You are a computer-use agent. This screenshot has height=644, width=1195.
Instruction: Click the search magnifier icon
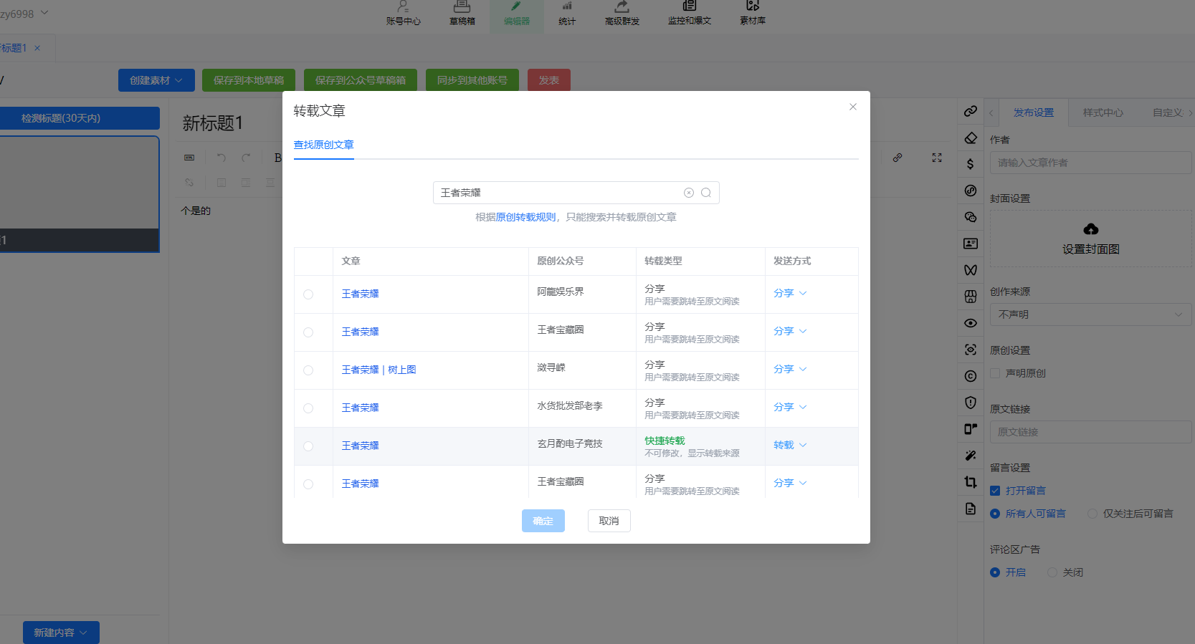pyautogui.click(x=706, y=193)
